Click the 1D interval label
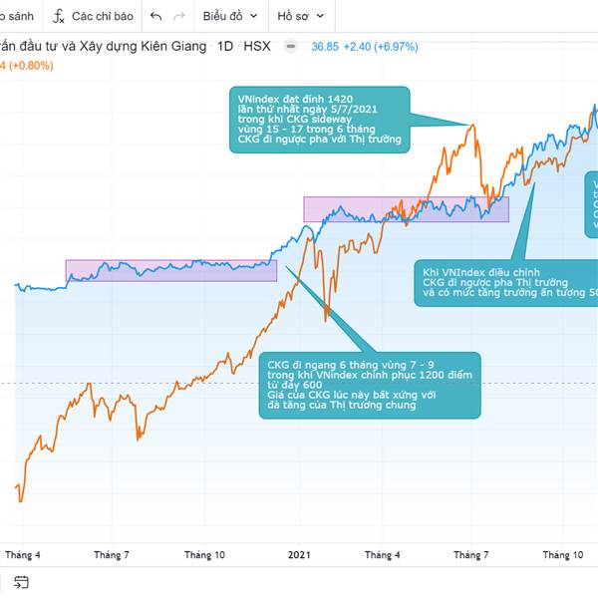The width and height of the screenshot is (598, 598). tap(224, 46)
